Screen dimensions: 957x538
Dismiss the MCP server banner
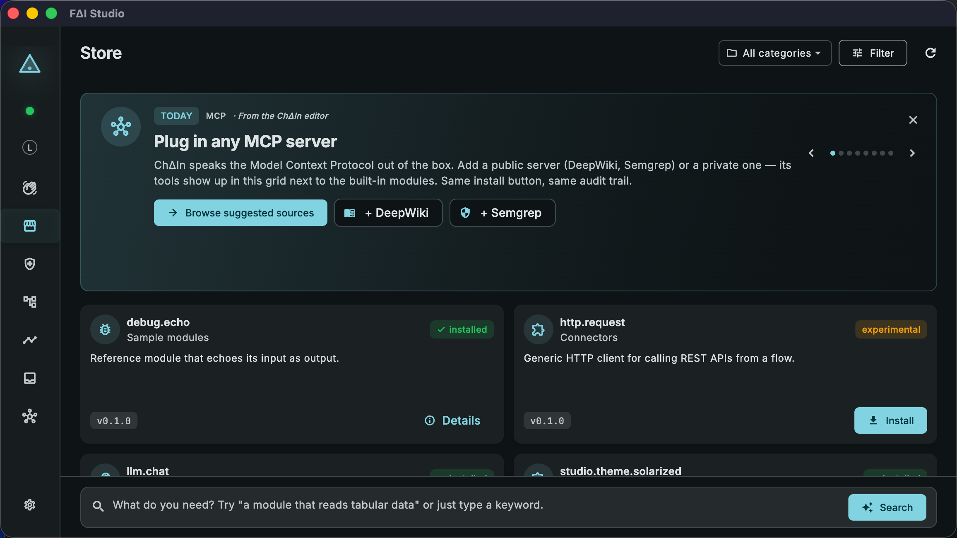click(913, 120)
